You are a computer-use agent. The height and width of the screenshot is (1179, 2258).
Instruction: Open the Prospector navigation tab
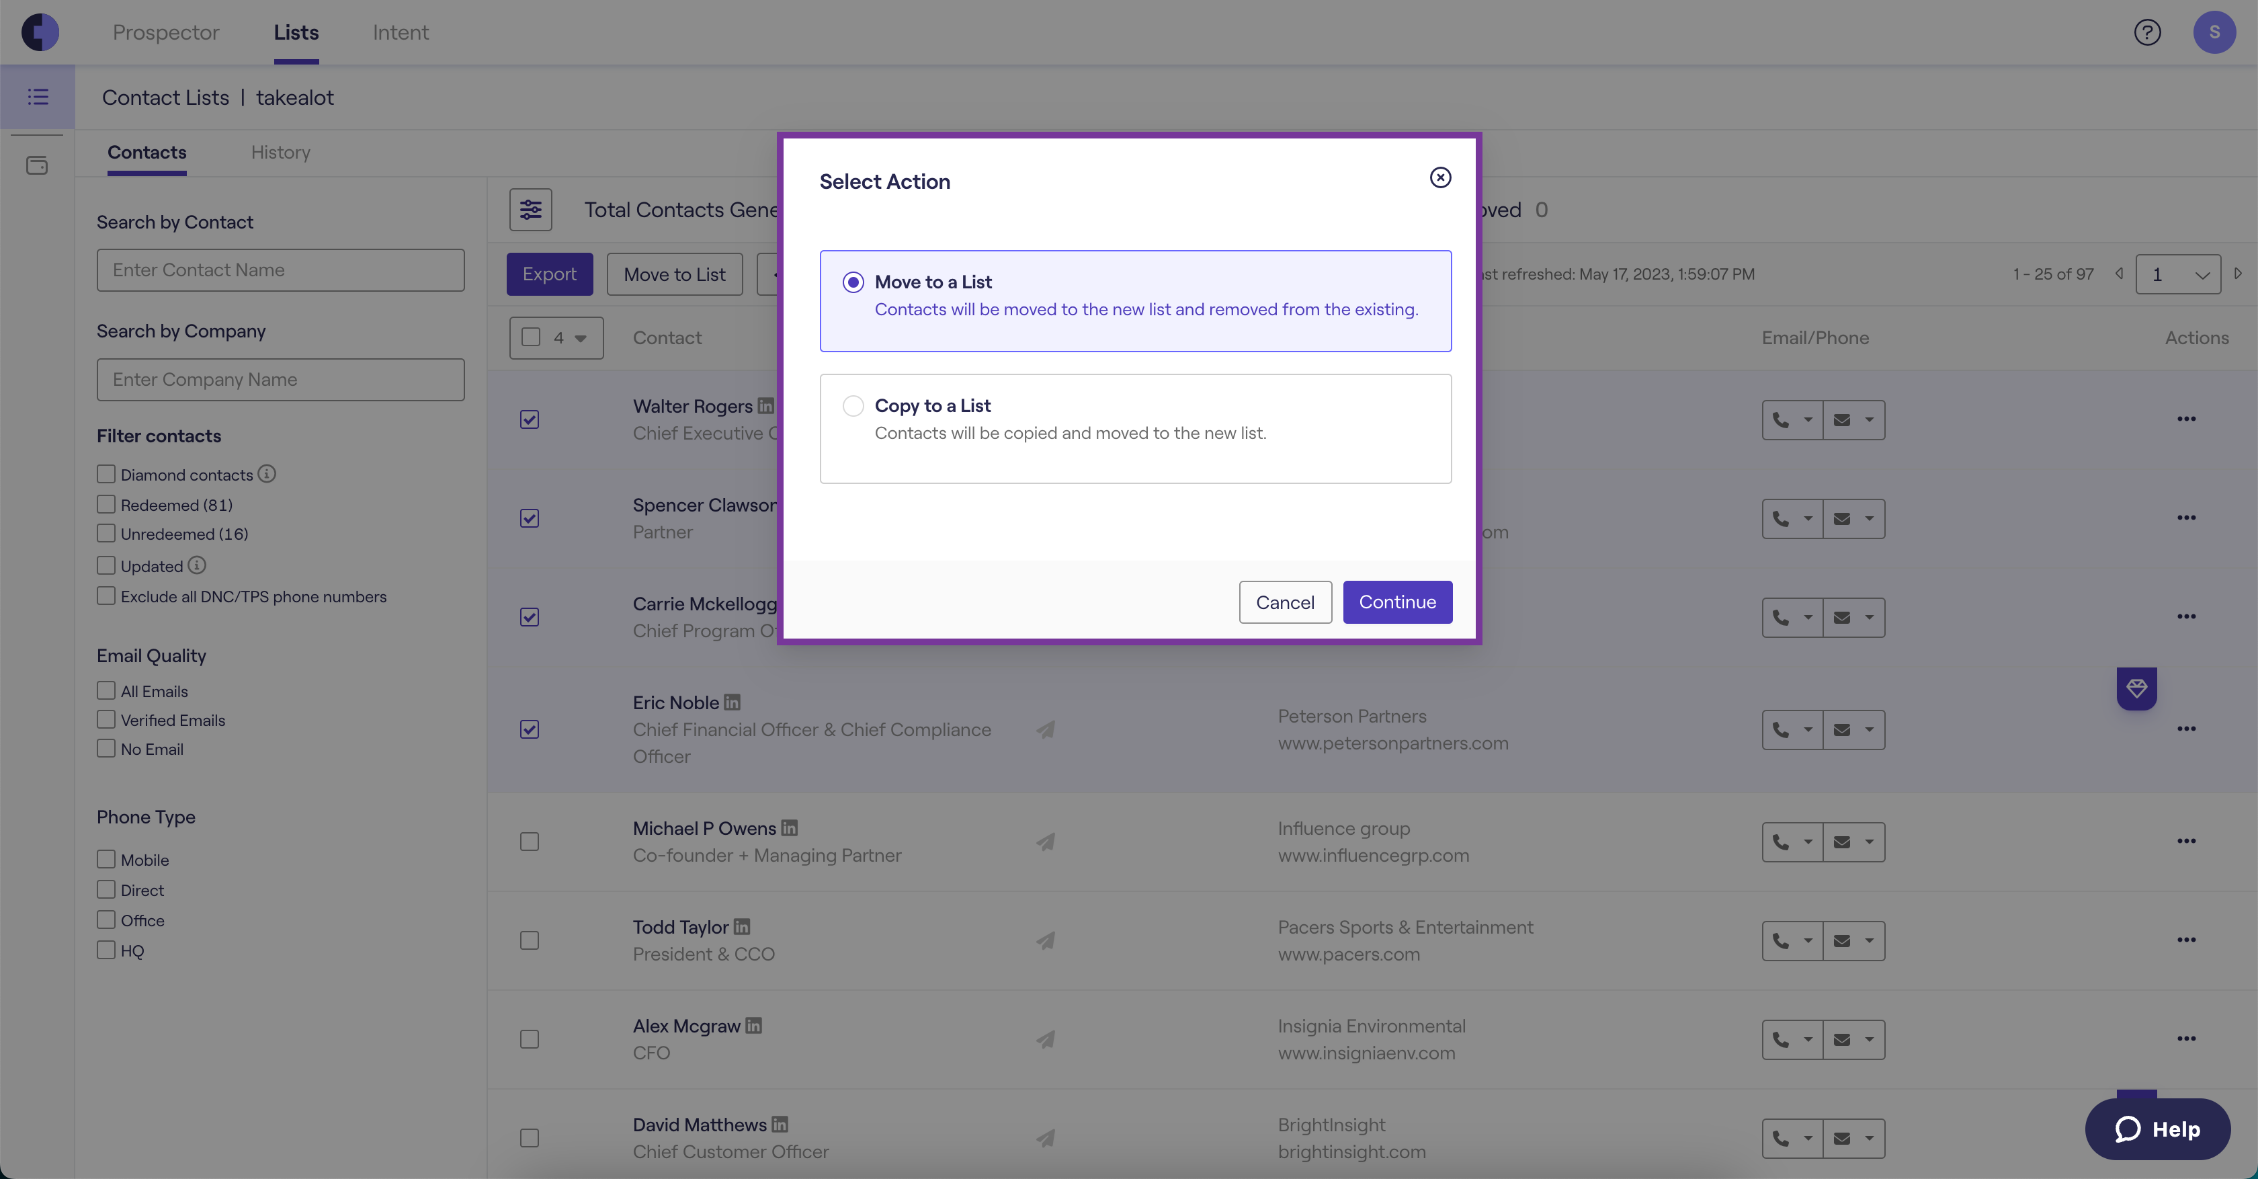pos(166,32)
